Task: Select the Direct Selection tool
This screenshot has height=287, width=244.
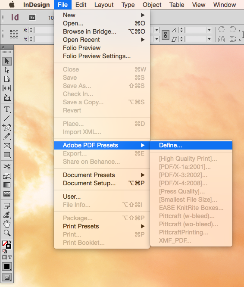Action: click(x=7, y=70)
